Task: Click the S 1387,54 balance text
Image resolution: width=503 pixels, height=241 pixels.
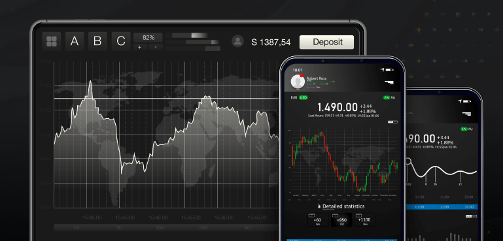Action: pos(271,42)
